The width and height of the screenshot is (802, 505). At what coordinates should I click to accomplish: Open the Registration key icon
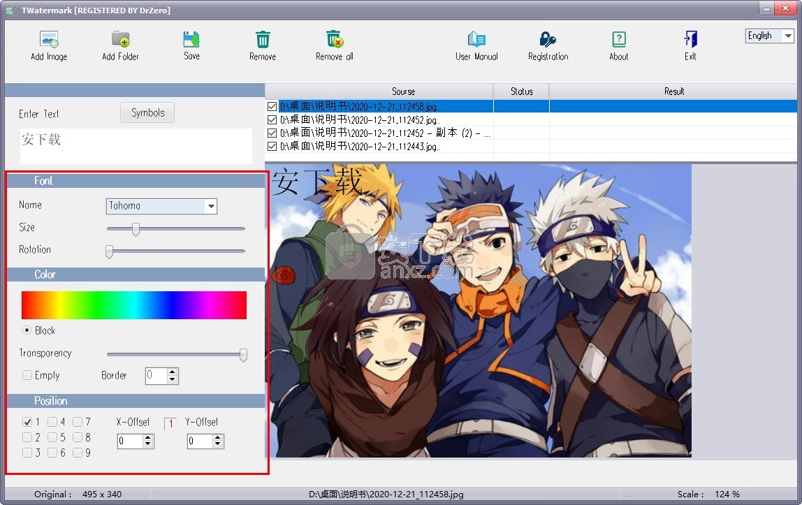(548, 39)
